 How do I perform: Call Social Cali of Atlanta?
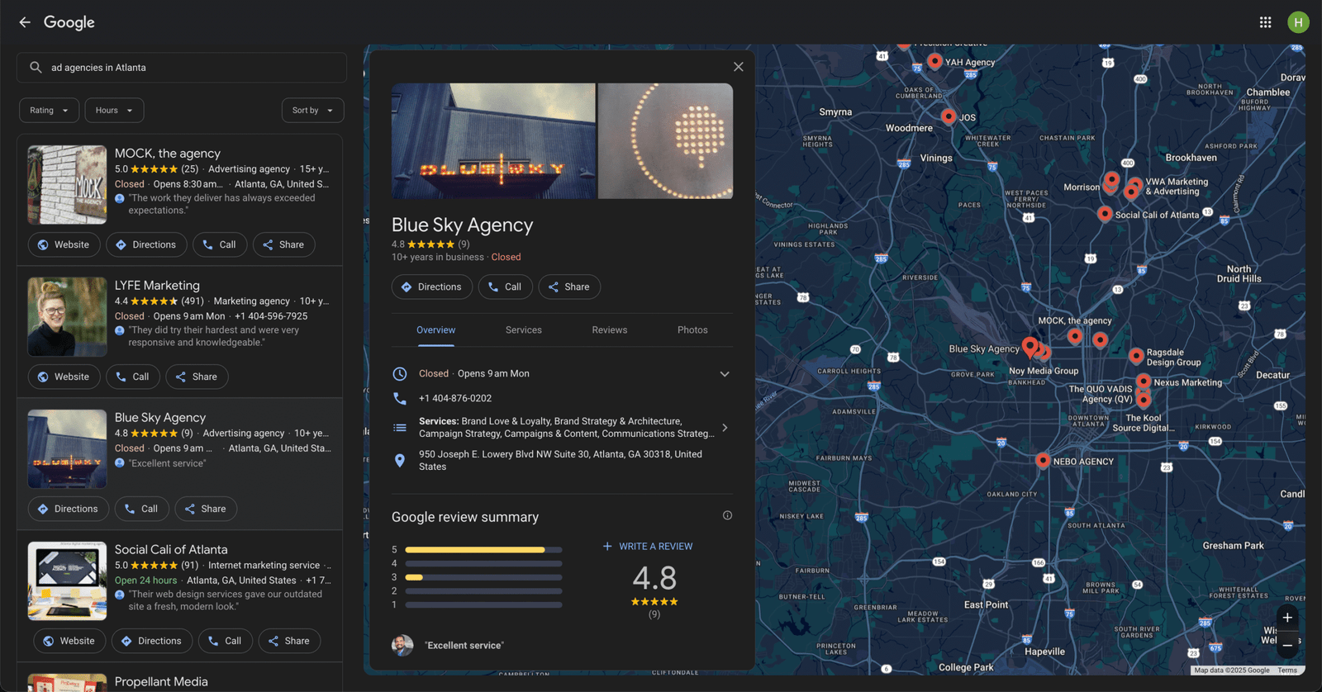pos(226,641)
